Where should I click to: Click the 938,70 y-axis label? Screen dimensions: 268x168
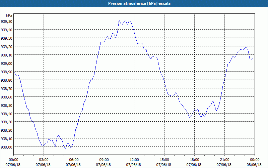(x=6, y=88)
